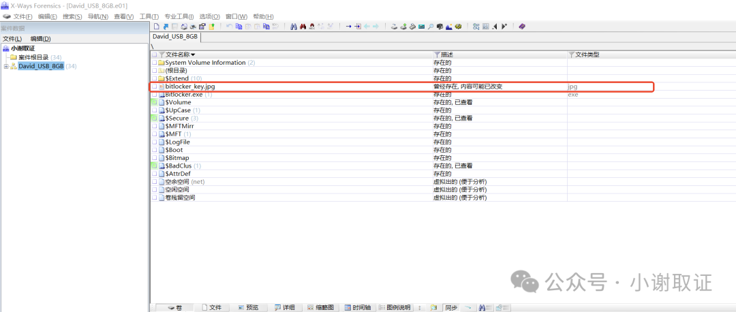This screenshot has height=312, width=736.
Task: Tick the checkbox for $LogFile
Action: (x=155, y=142)
